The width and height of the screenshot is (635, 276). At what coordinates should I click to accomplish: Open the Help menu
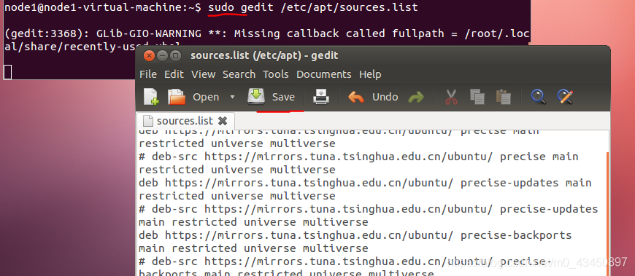coord(370,74)
